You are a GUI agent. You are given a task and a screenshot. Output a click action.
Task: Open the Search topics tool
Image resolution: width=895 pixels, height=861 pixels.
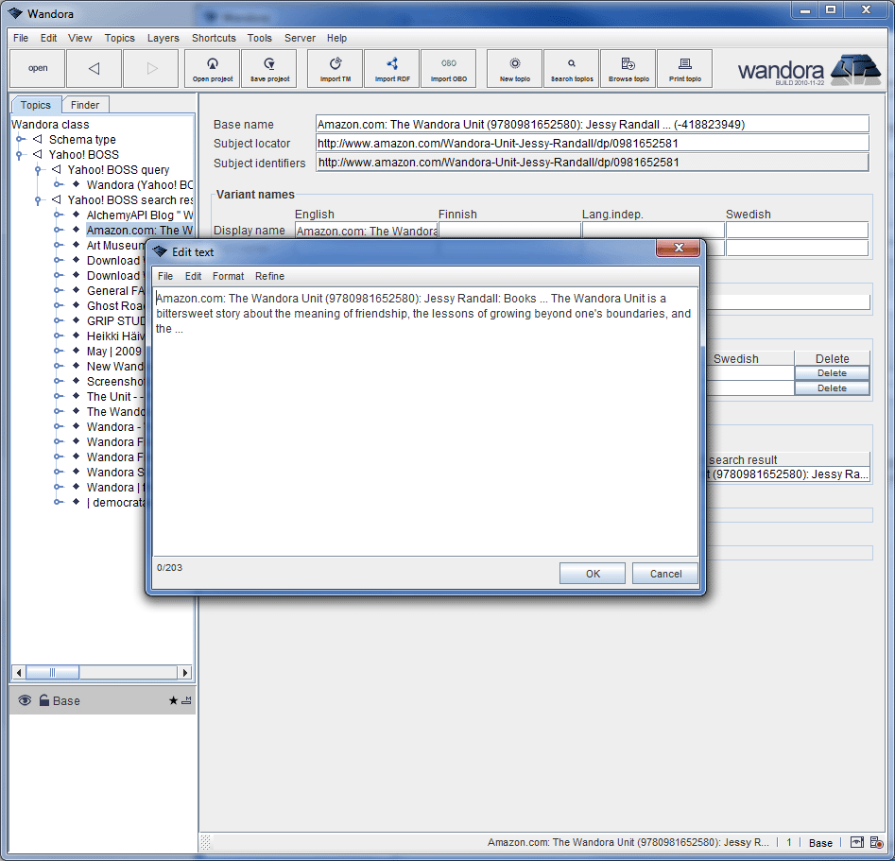pyautogui.click(x=571, y=68)
